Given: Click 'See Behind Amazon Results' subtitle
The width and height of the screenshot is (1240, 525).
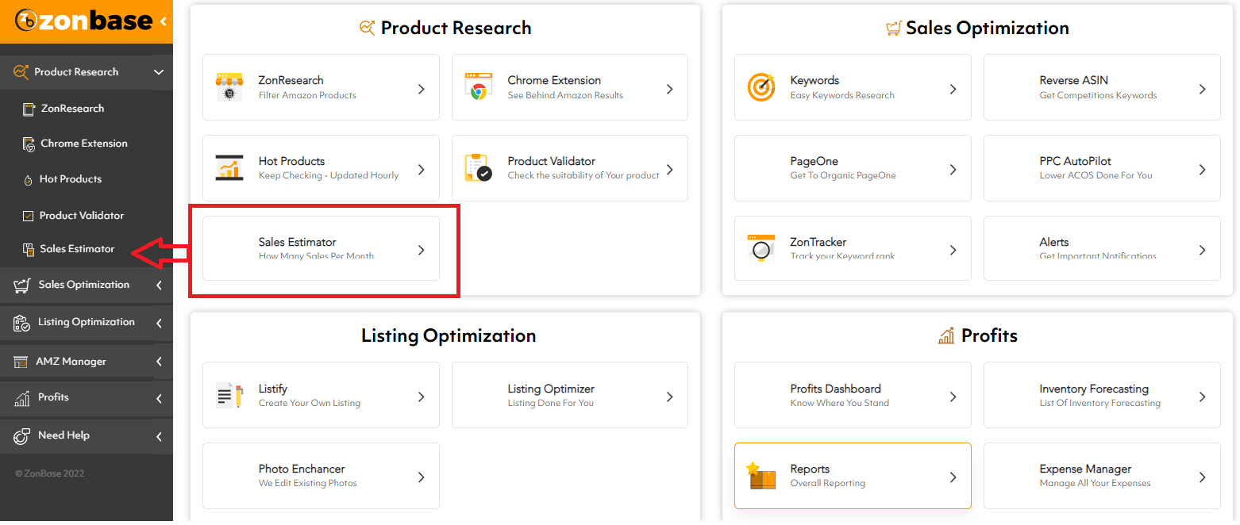Looking at the screenshot, I should click(565, 95).
